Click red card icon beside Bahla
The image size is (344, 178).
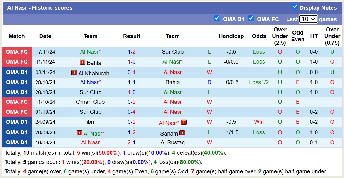(82, 62)
